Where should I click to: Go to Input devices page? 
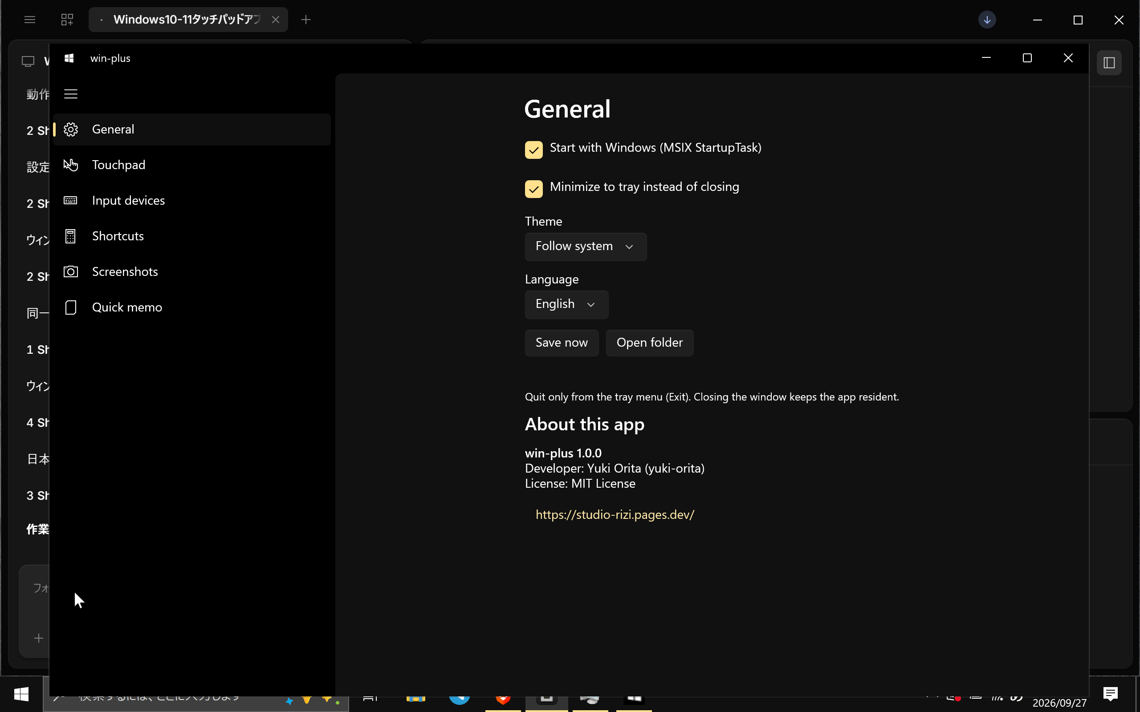click(192, 201)
